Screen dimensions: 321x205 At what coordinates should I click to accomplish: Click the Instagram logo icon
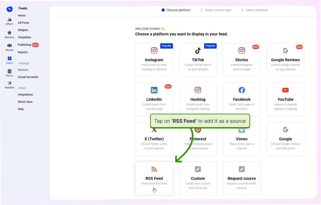[x=154, y=50]
